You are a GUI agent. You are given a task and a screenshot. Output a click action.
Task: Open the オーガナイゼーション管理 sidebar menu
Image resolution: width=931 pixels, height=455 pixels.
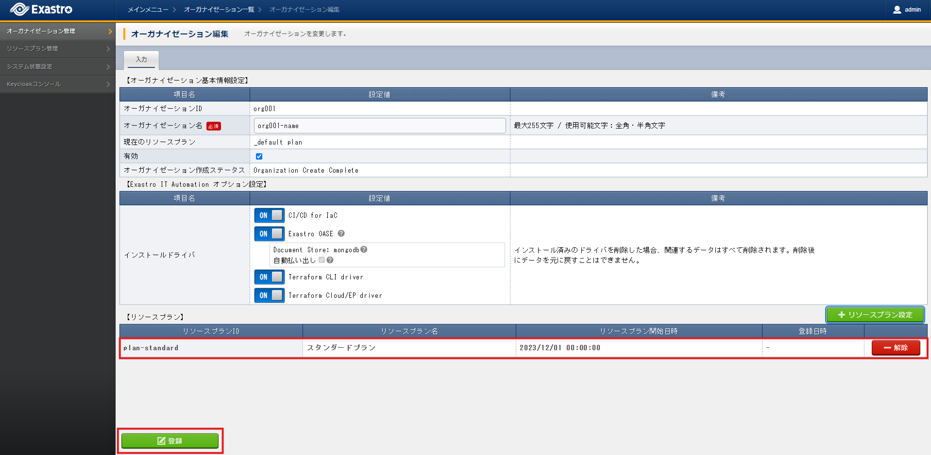[x=57, y=31]
